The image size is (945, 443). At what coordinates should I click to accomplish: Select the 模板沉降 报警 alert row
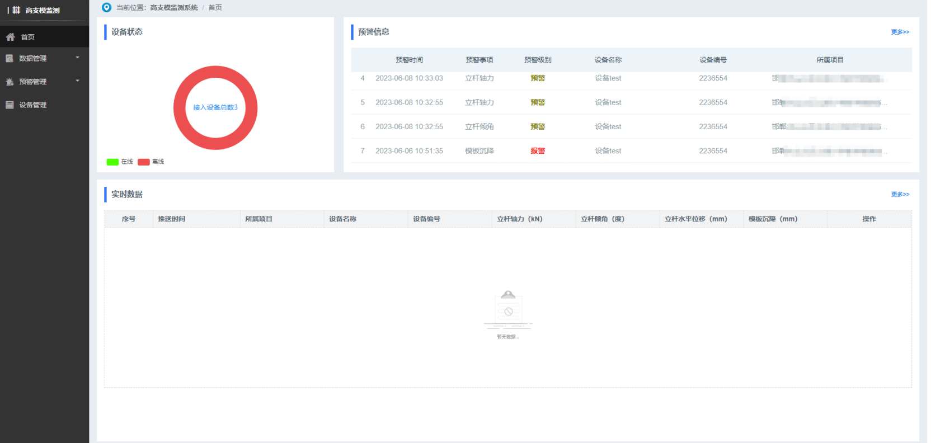[537, 151]
